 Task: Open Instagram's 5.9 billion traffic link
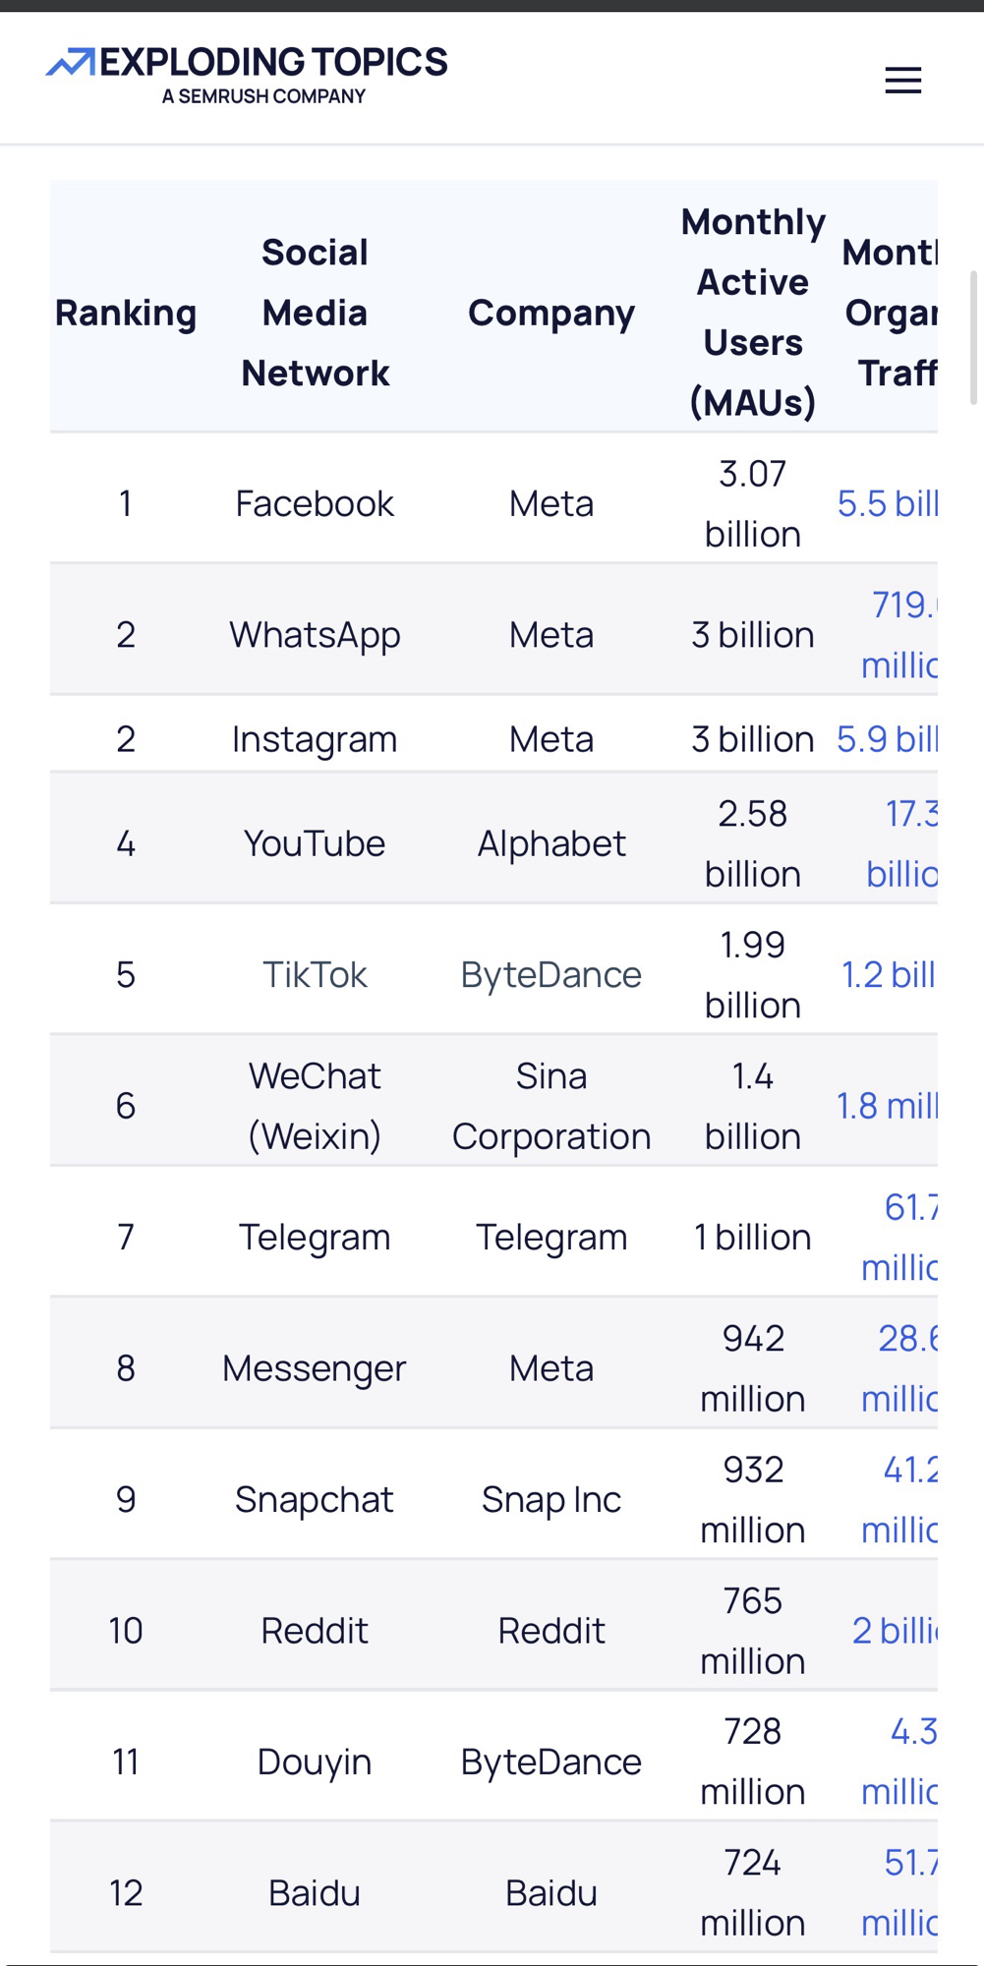pos(887,738)
